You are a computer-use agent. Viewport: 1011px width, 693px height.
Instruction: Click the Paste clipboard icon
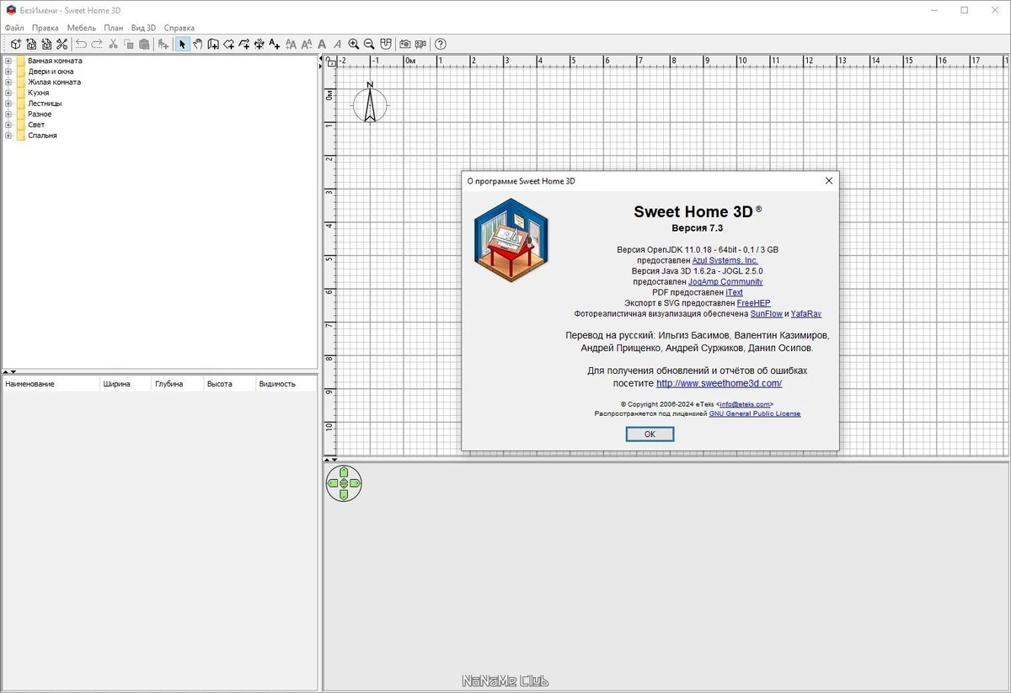point(144,44)
